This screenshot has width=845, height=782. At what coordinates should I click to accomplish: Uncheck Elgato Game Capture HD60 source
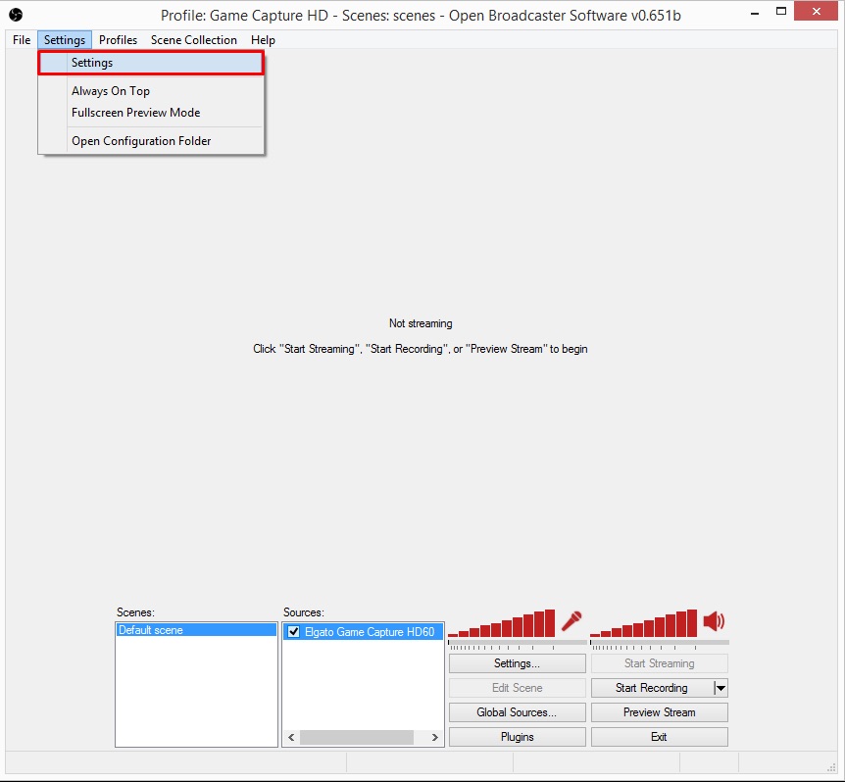click(294, 631)
